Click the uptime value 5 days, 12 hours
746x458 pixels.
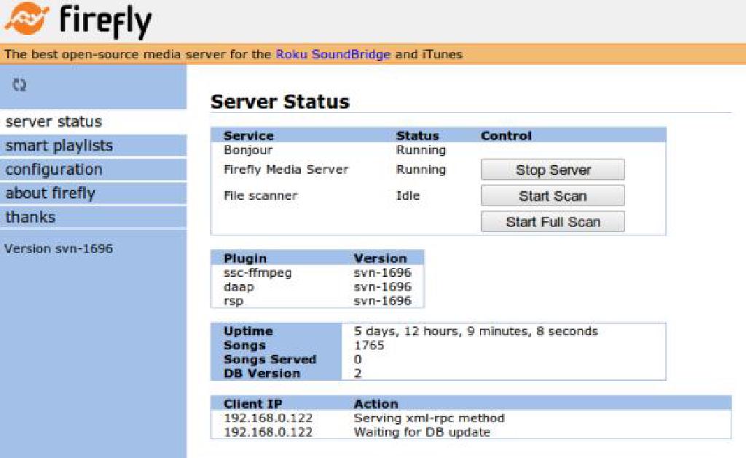pyautogui.click(x=476, y=331)
